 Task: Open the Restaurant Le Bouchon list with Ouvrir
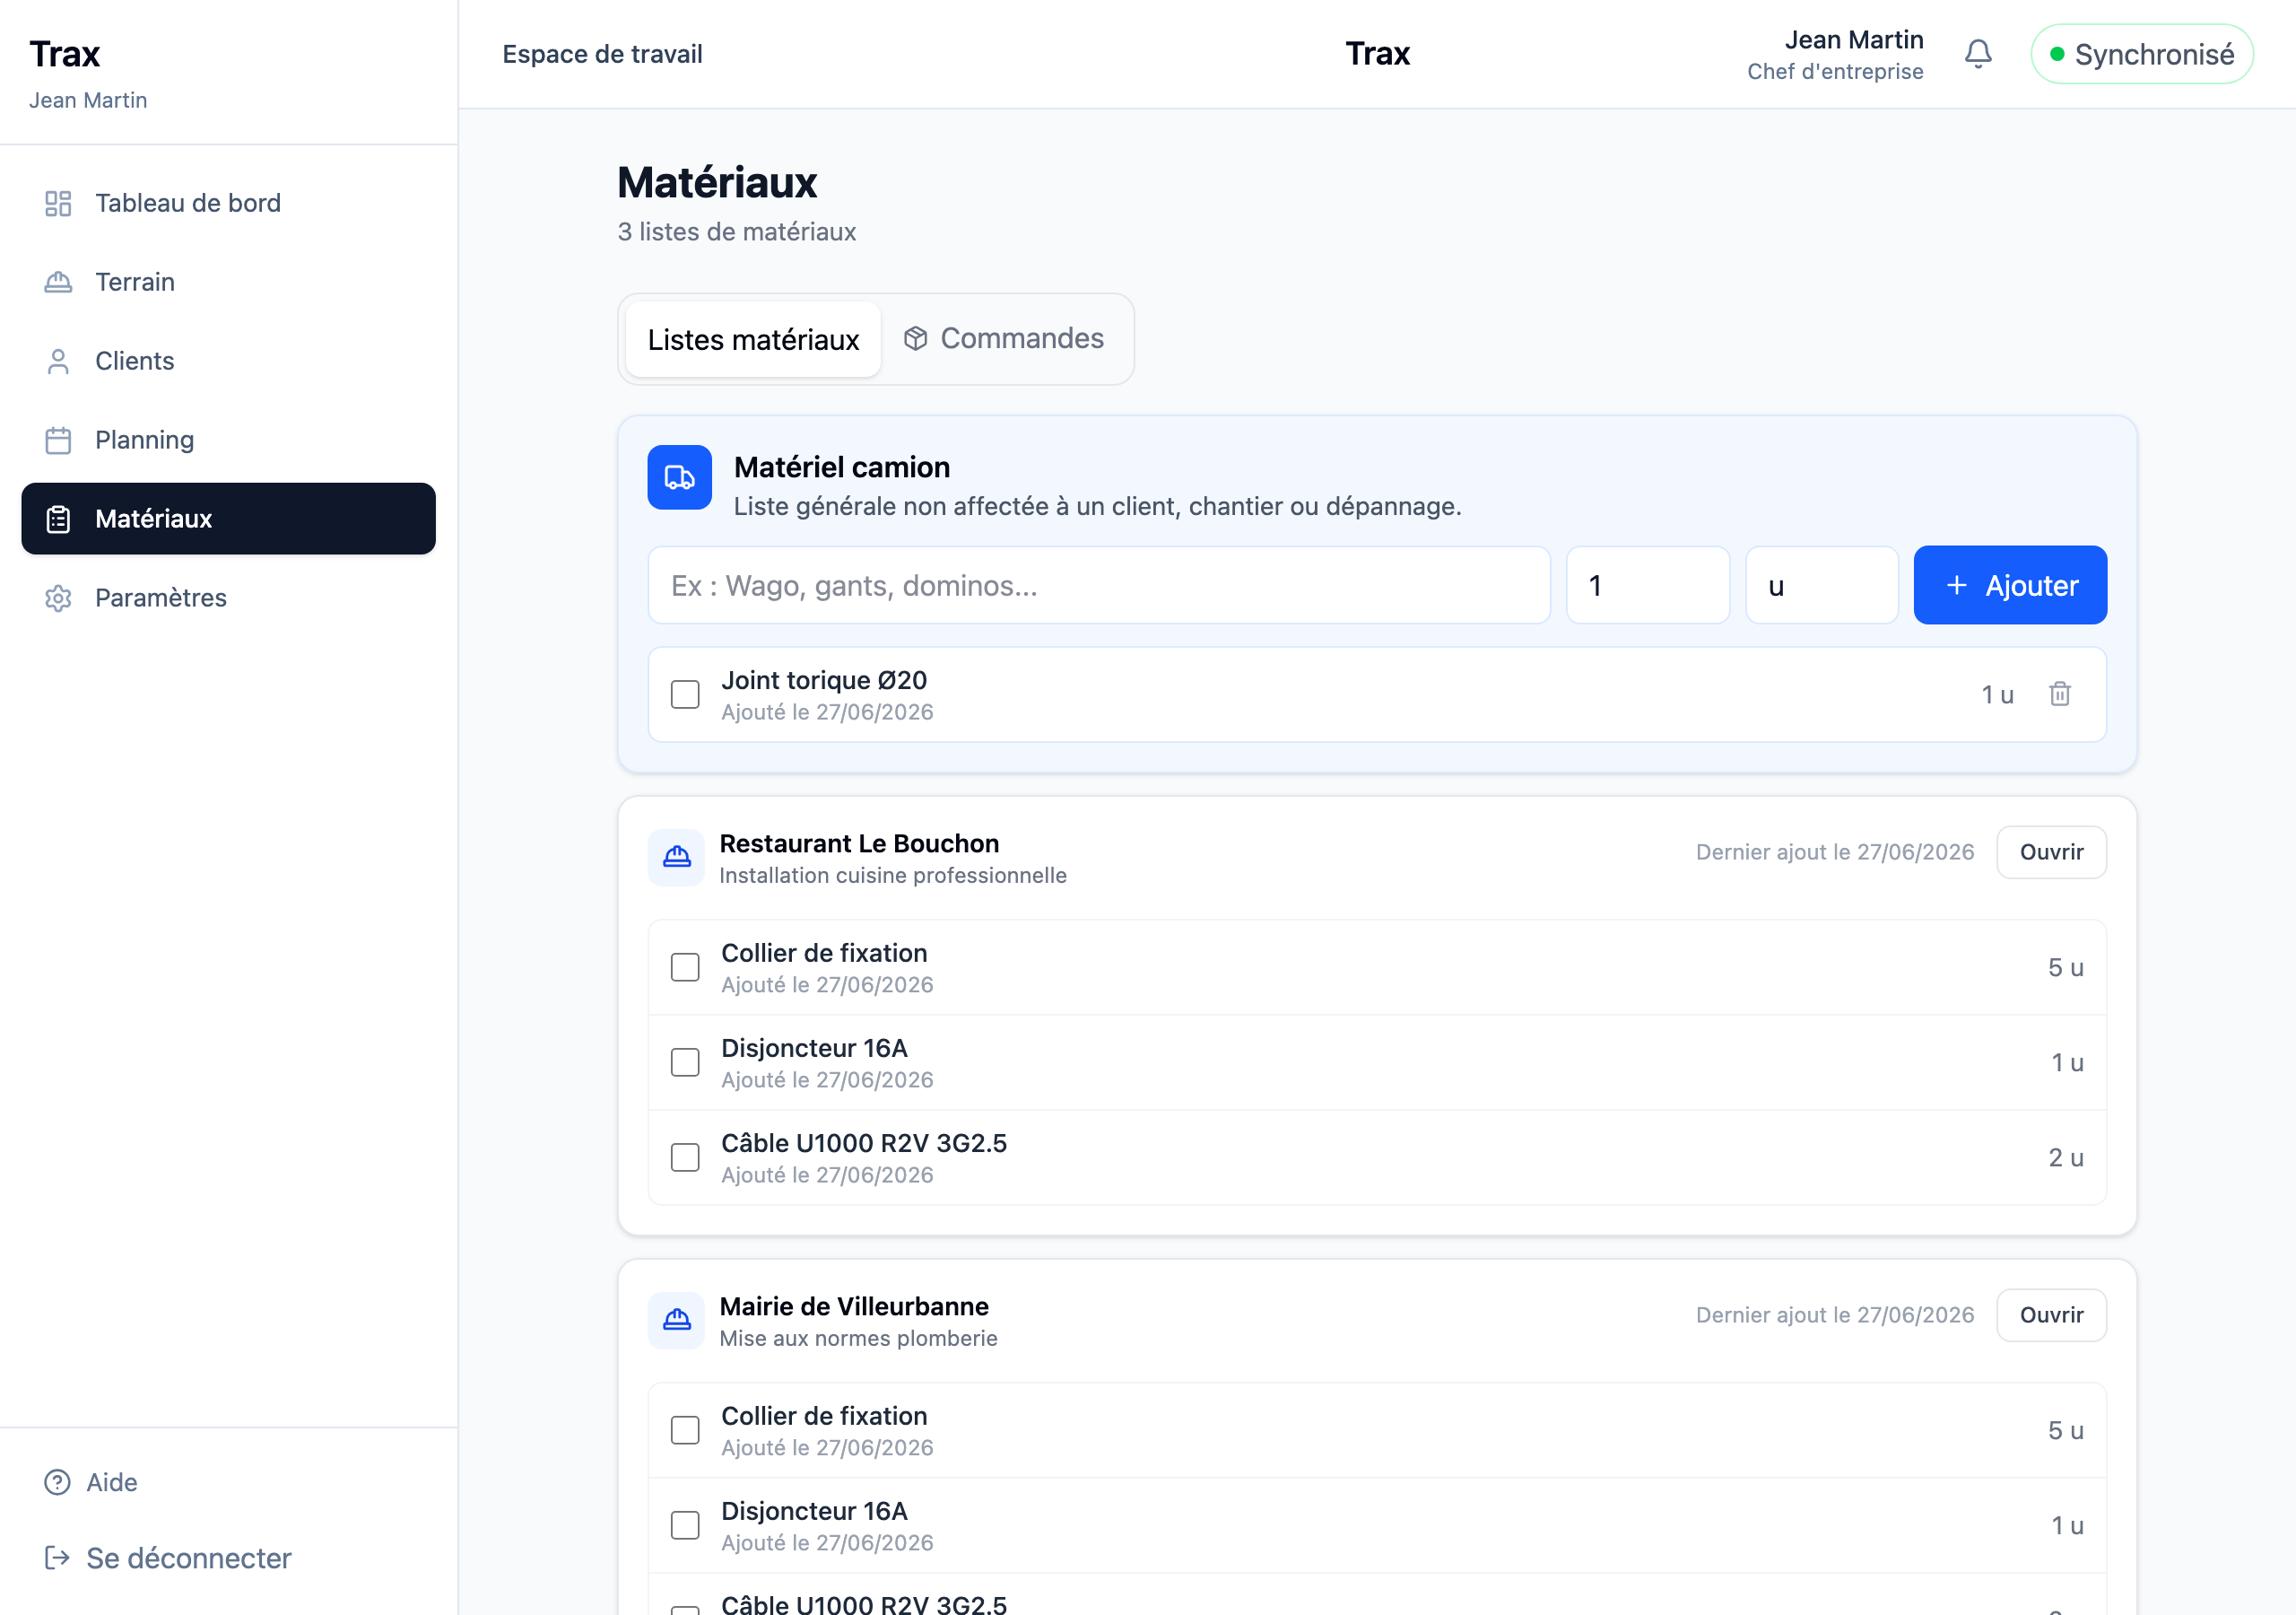(2051, 852)
